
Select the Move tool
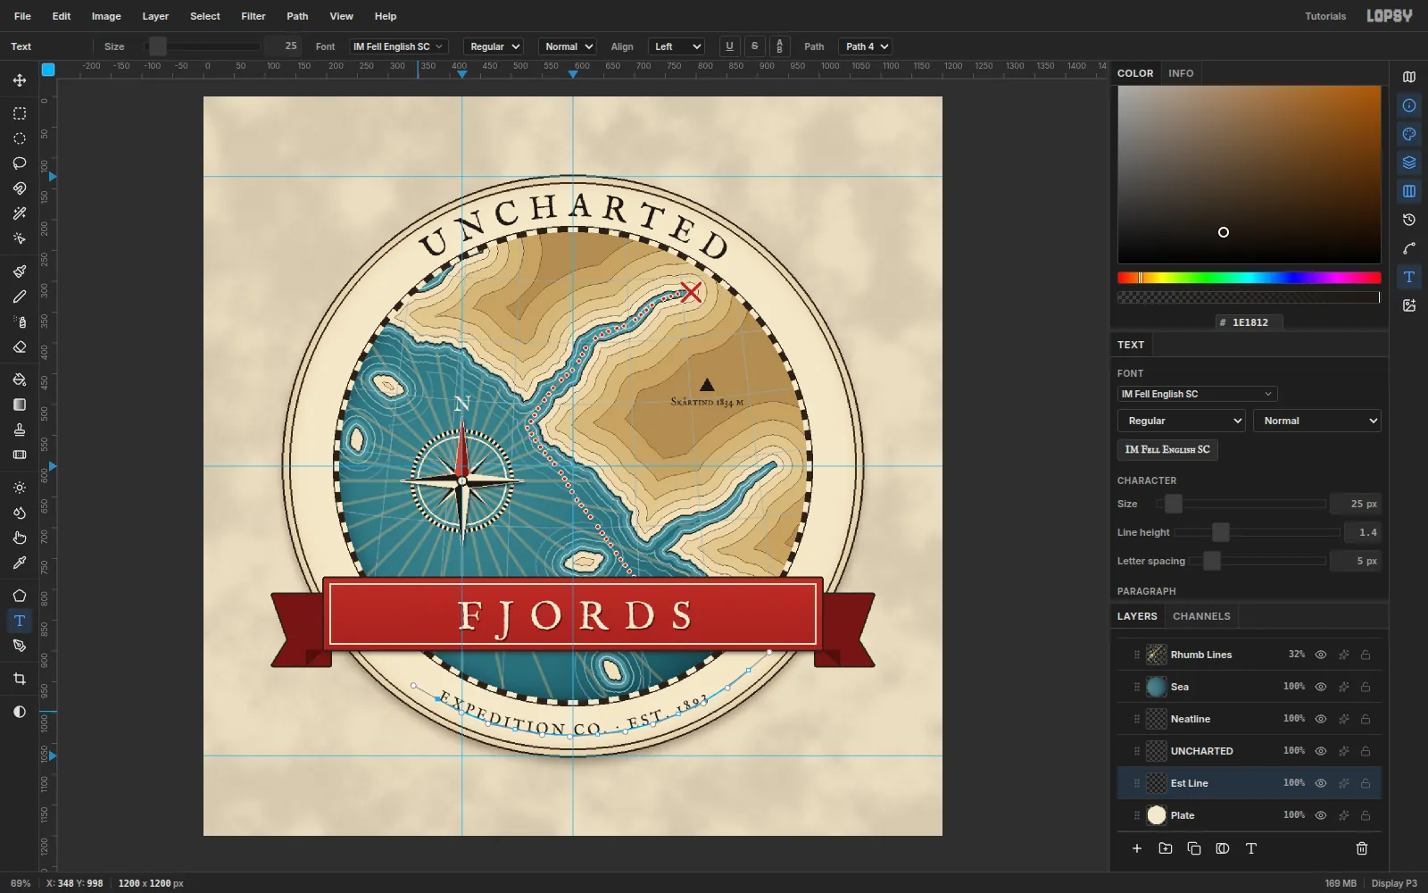(x=20, y=80)
